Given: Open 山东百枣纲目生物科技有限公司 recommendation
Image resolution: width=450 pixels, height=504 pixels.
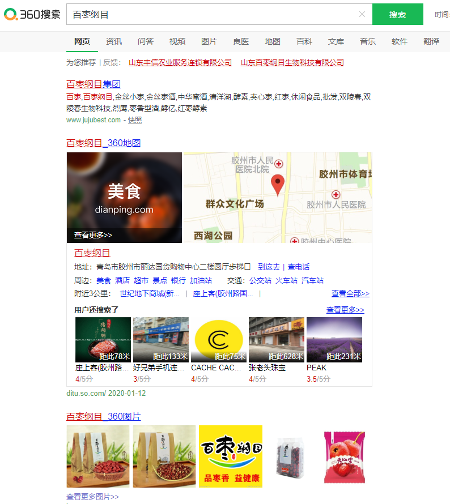Looking at the screenshot, I should [292, 62].
